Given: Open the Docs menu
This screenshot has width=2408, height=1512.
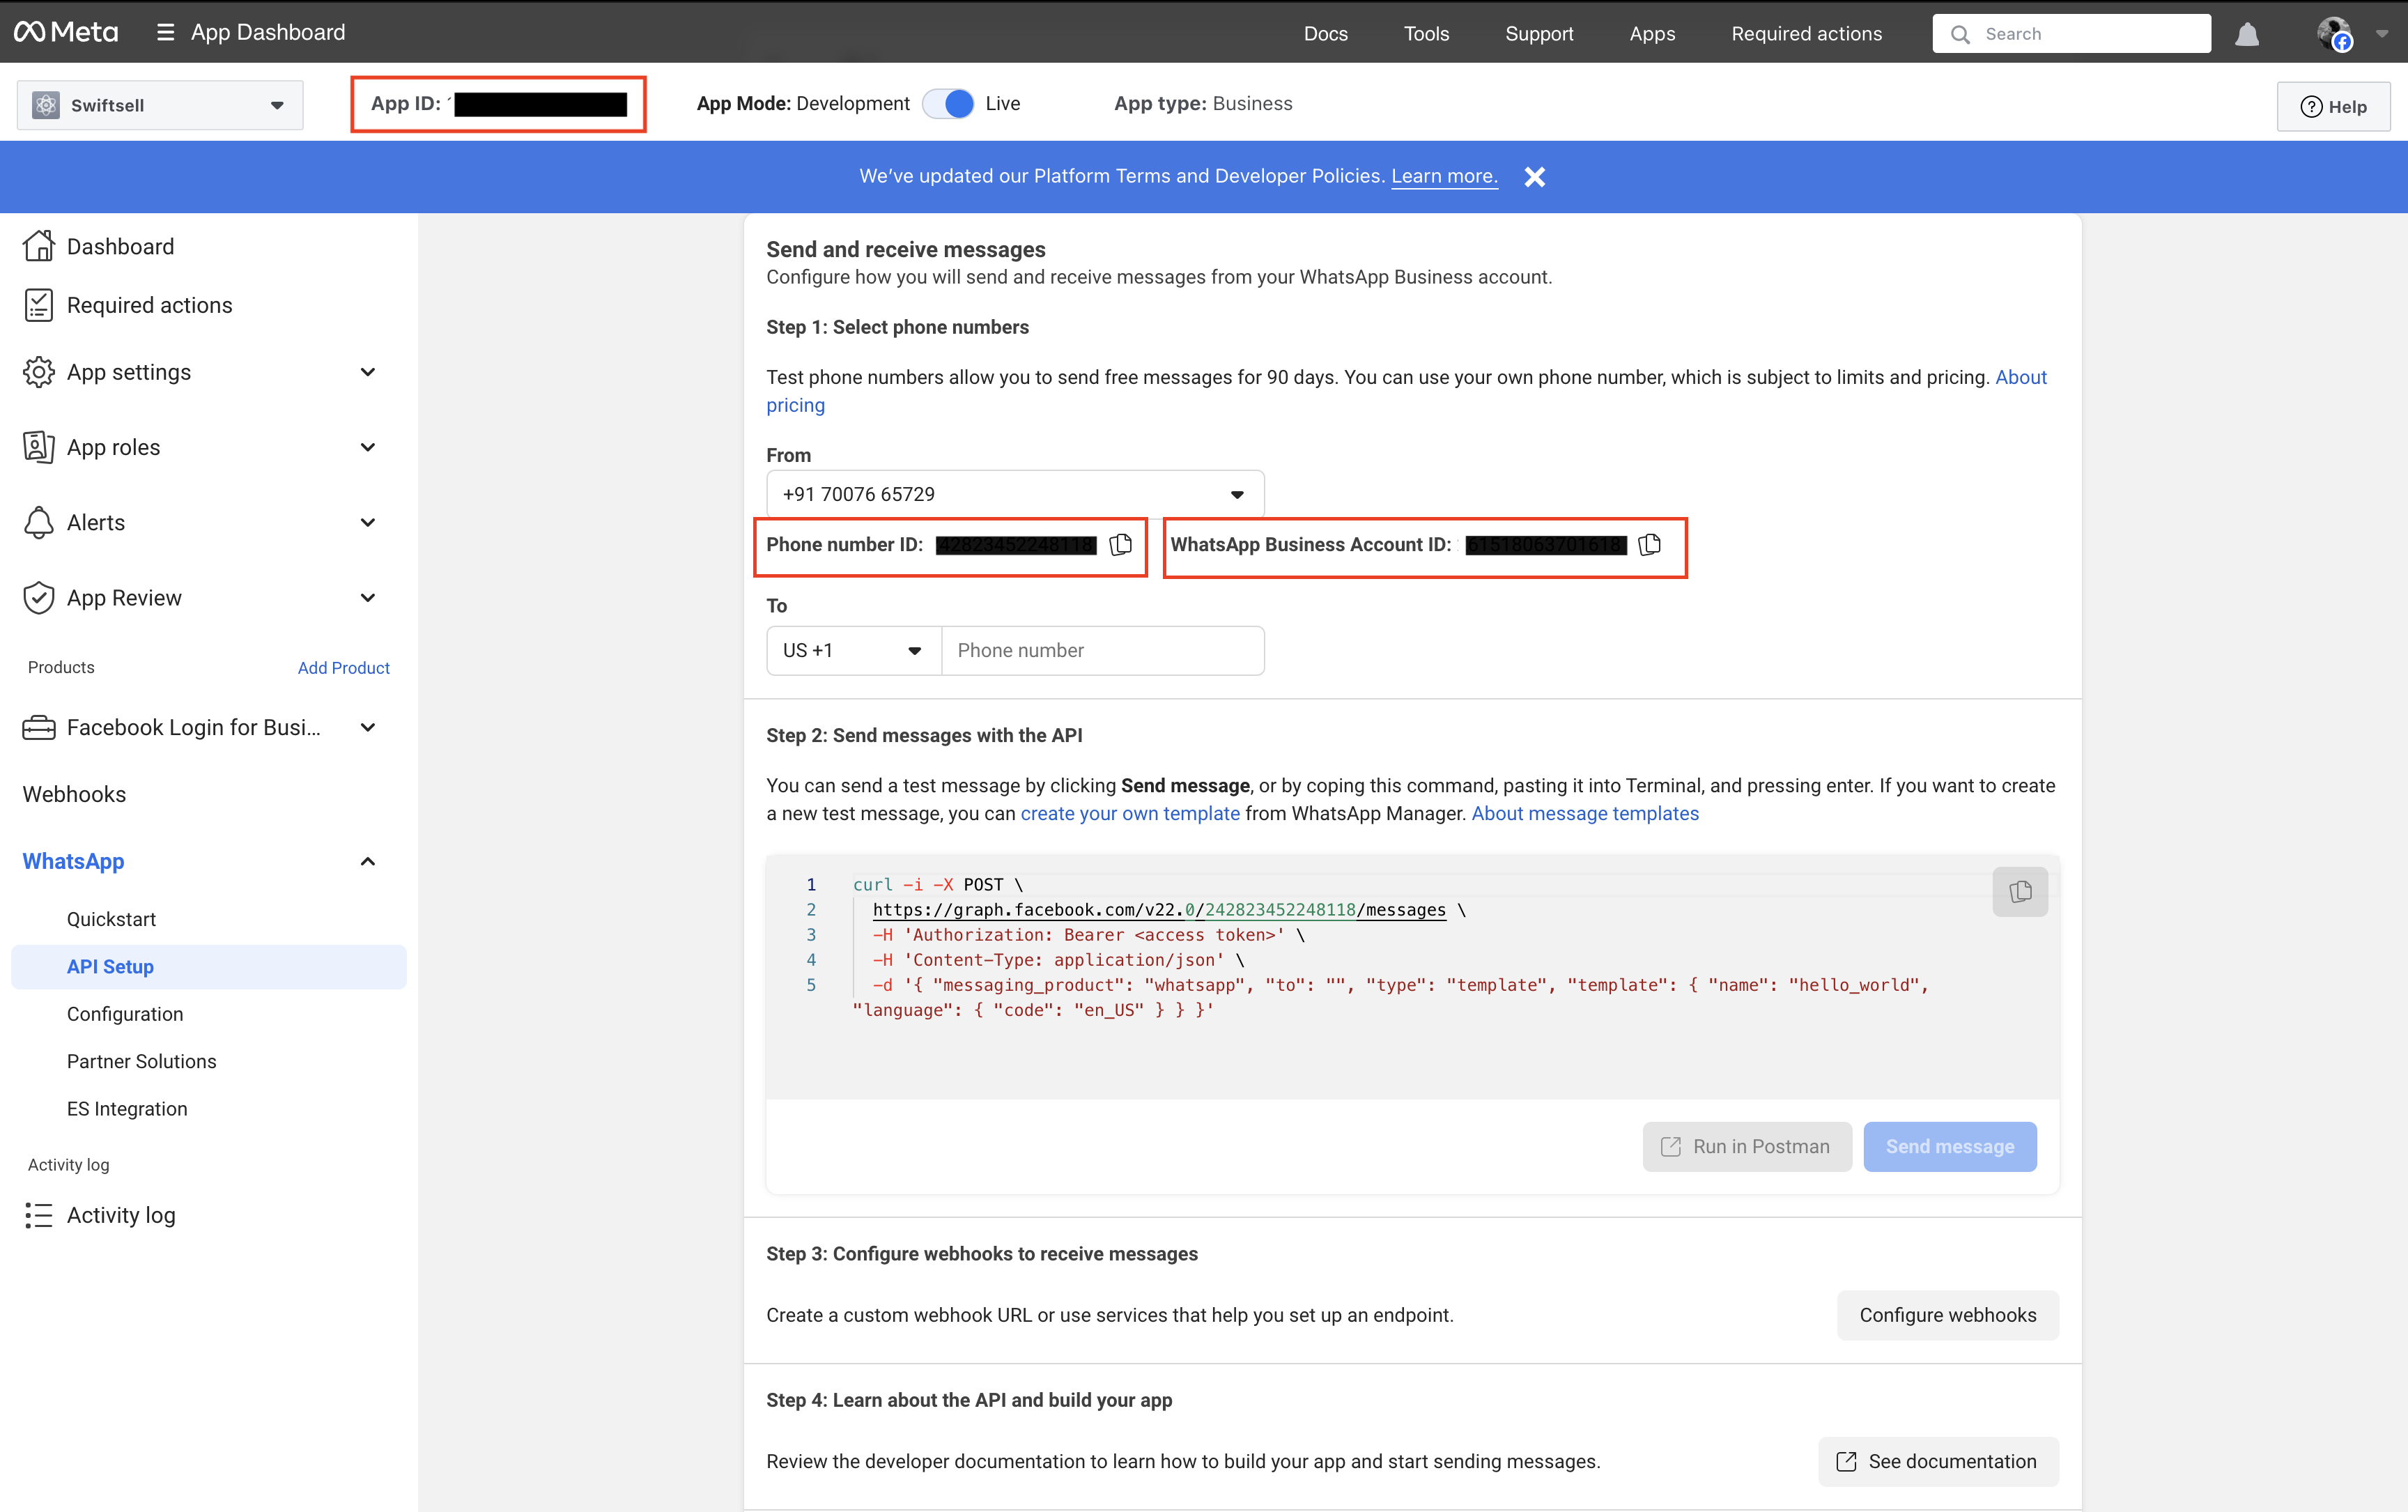Looking at the screenshot, I should [1326, 33].
